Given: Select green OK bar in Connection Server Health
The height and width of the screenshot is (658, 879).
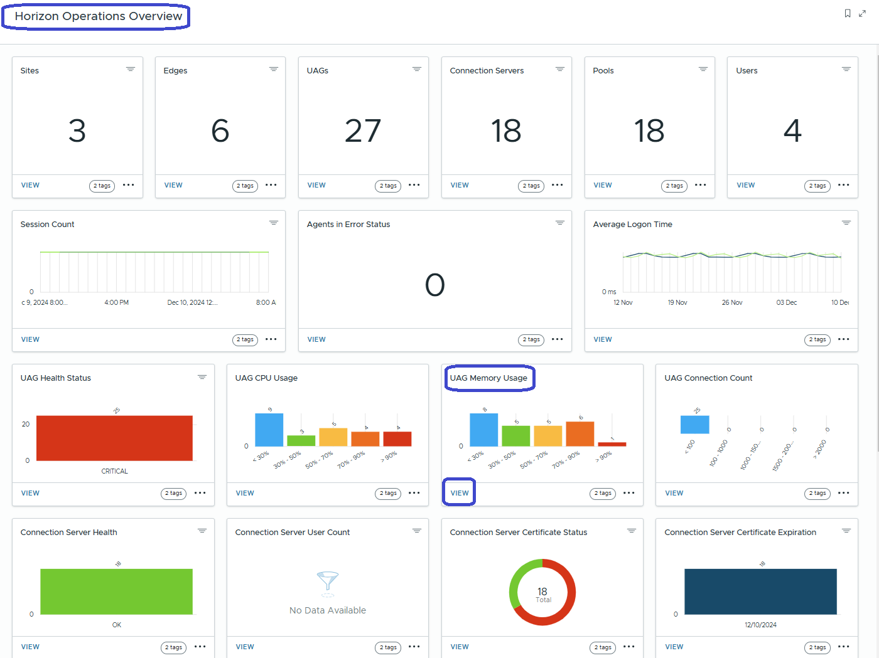Looking at the screenshot, I should [x=116, y=592].
